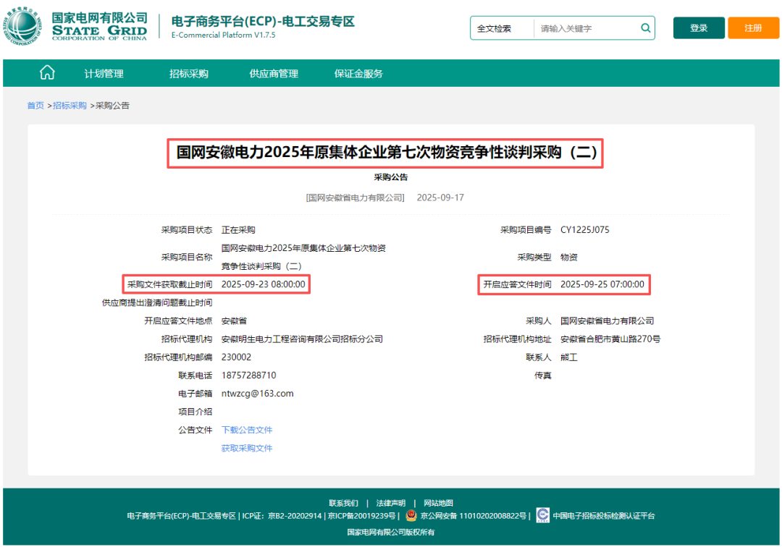Click the police badge icon beside 京公网安备

[x=410, y=515]
